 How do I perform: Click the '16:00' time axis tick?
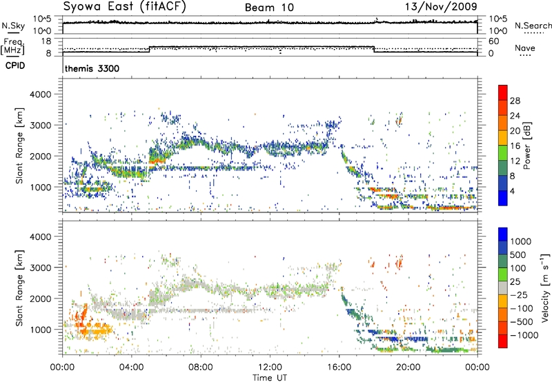[339, 368]
